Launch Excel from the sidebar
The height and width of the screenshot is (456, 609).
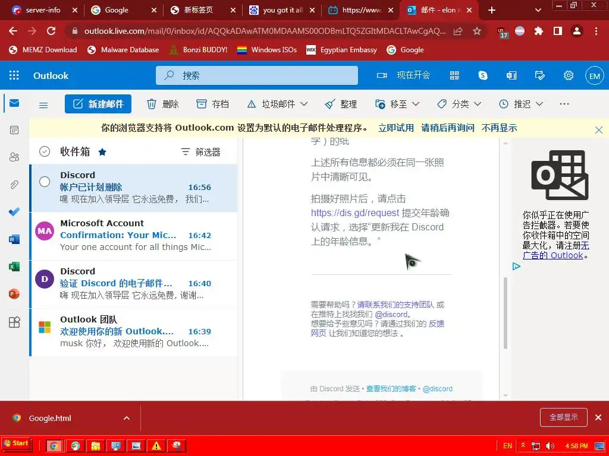click(x=14, y=267)
